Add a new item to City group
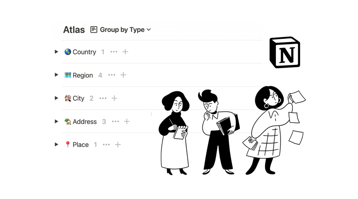 pos(114,98)
